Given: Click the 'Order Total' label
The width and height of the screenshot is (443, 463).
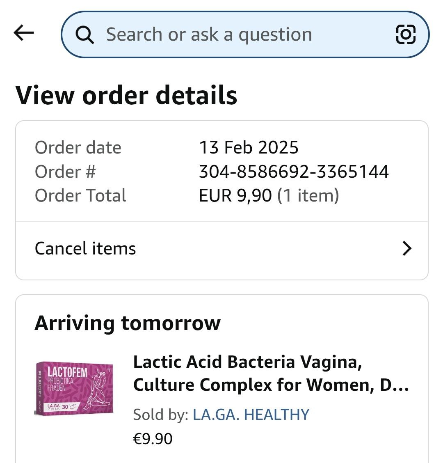Looking at the screenshot, I should [80, 195].
